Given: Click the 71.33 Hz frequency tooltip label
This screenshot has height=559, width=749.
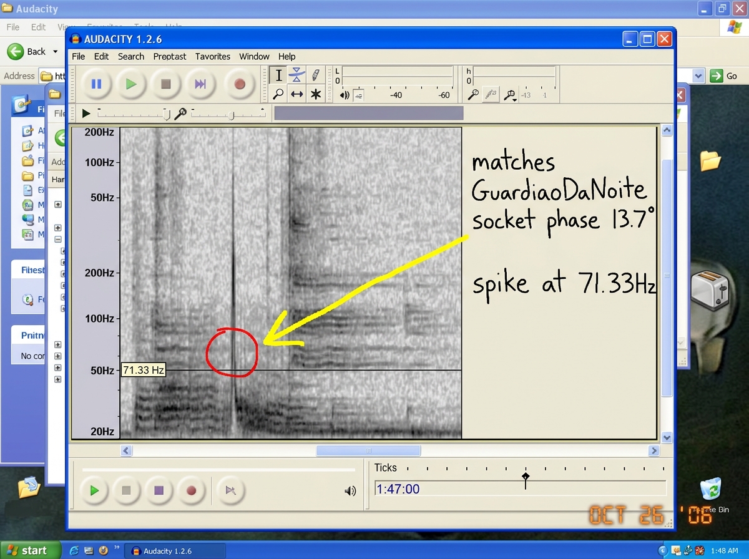Looking at the screenshot, I should 144,370.
